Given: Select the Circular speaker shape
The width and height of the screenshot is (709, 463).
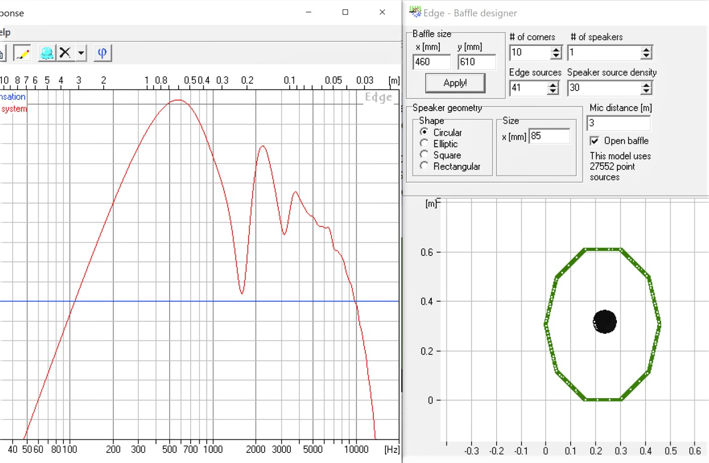Looking at the screenshot, I should tap(424, 132).
